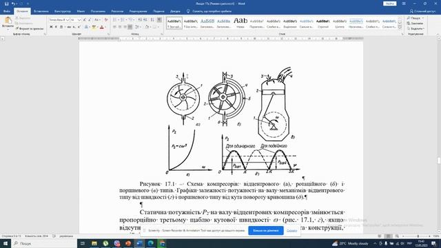Viewport: 441px width, 248px height.
Task: Click the Windows taskbar search box (Пошук)
Action: [x=44, y=243]
